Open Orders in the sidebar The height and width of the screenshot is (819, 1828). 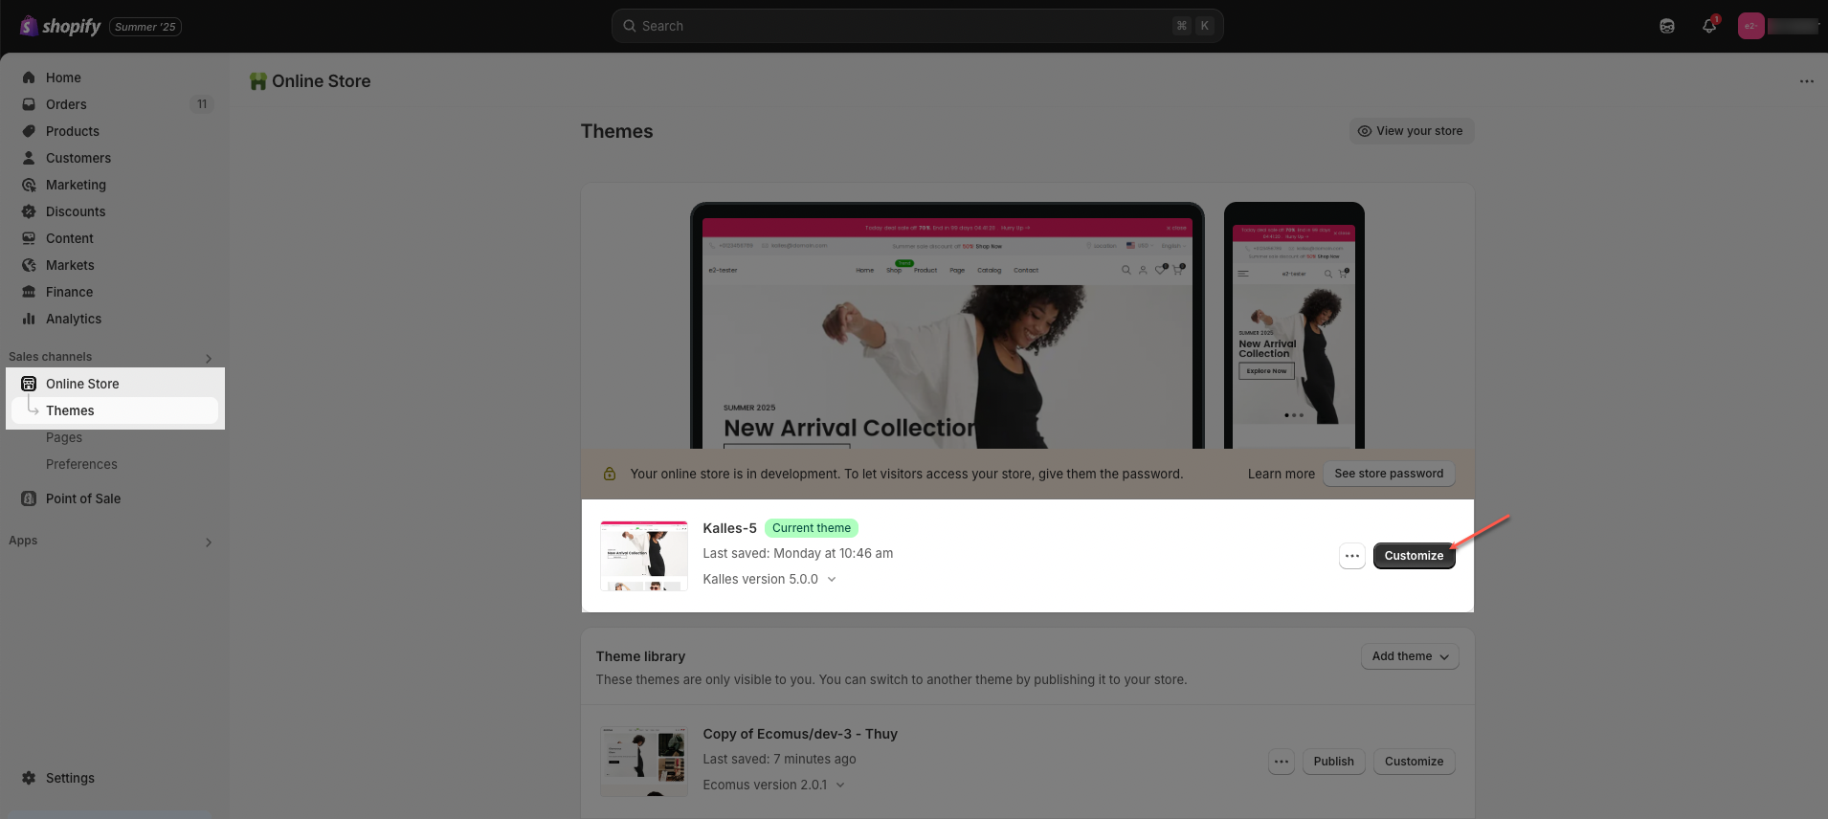(x=115, y=104)
